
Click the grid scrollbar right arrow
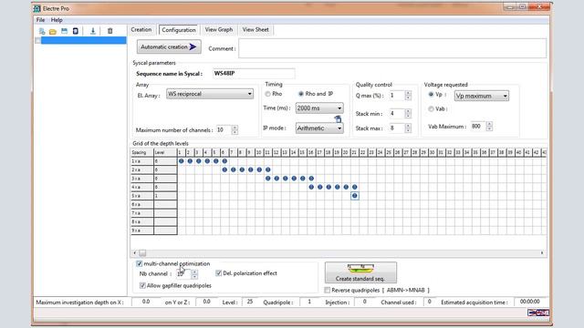pos(542,253)
